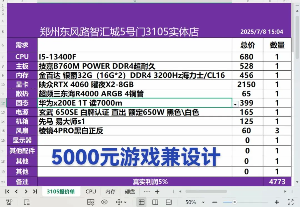Click the table settings view icon
The width and height of the screenshot is (300, 207).
tap(91, 202)
